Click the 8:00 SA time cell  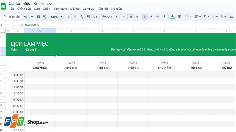[17, 75]
